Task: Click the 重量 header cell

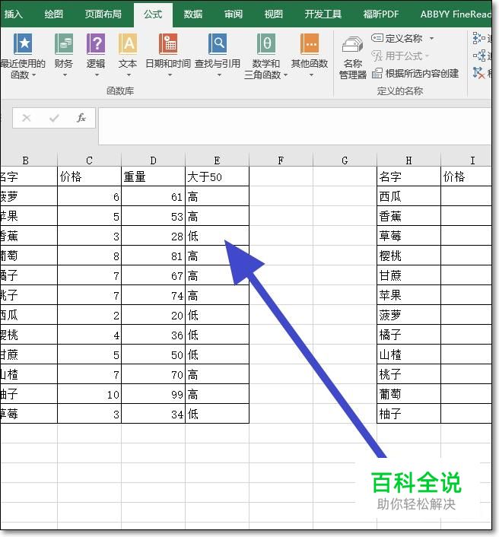Action: click(153, 176)
